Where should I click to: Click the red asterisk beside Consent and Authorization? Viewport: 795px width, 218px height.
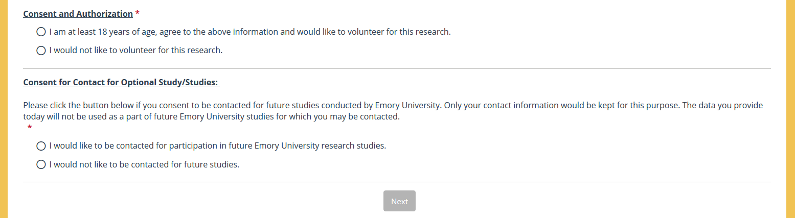coord(138,14)
